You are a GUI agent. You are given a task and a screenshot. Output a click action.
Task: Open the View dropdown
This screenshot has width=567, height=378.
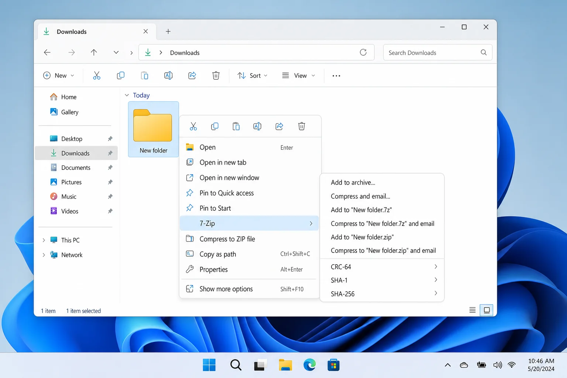click(x=299, y=76)
